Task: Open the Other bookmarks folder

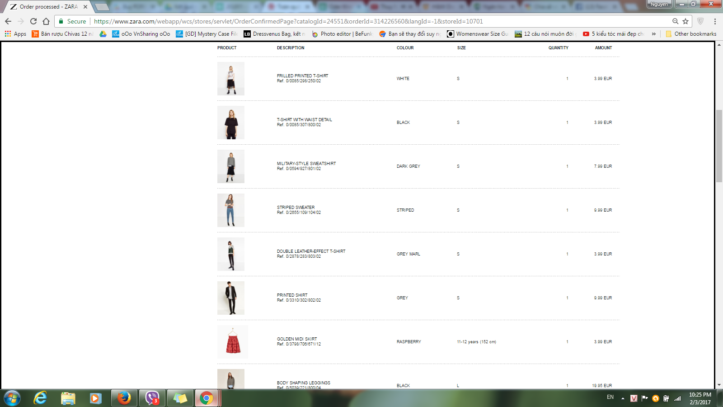Action: tap(691, 34)
